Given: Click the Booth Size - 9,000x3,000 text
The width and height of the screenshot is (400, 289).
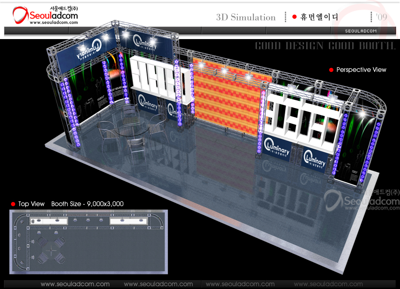Looking at the screenshot, I should 87,204.
